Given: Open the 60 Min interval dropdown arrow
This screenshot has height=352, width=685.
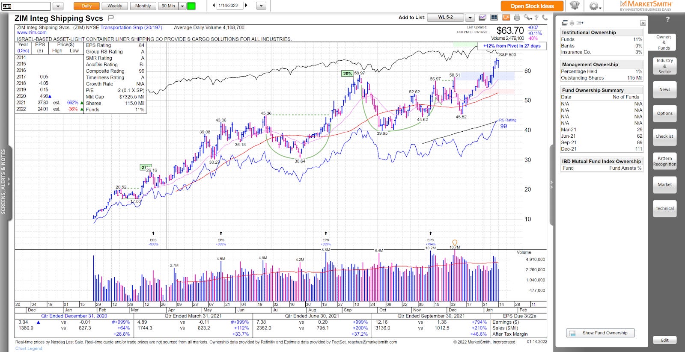Looking at the screenshot, I should 182,6.
